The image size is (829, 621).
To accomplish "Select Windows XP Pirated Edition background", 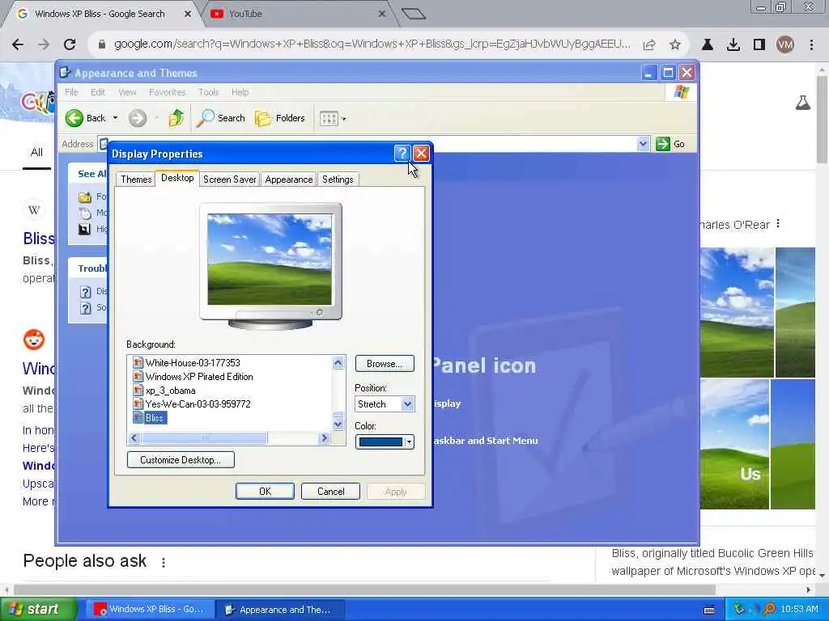I will 193,377.
